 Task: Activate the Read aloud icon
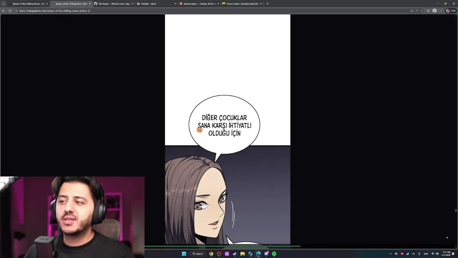coord(417,11)
